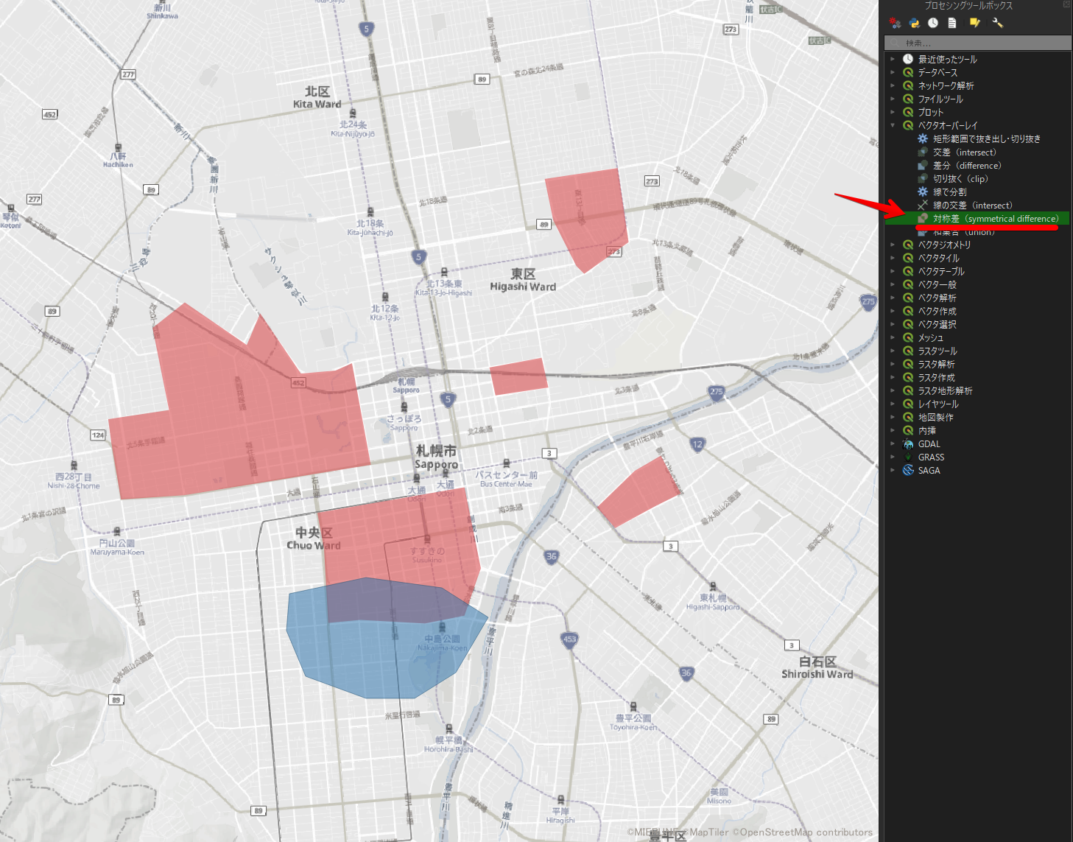Select 線で分割 algorithm text
This screenshot has height=842, width=1073.
950,192
